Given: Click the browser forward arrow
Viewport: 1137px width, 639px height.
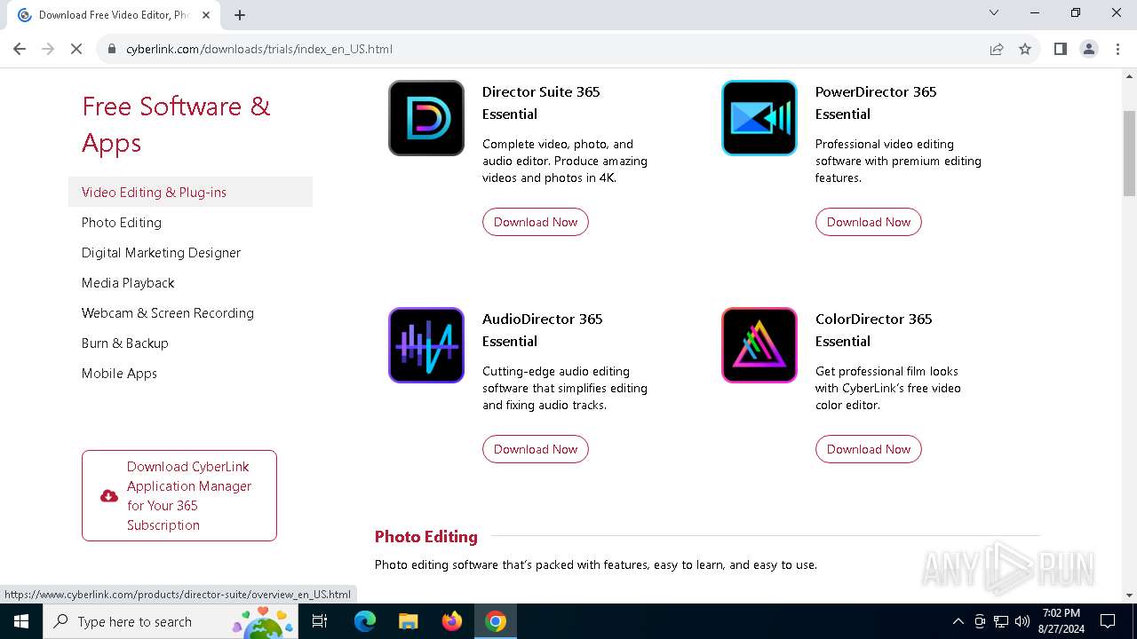Looking at the screenshot, I should pos(48,49).
